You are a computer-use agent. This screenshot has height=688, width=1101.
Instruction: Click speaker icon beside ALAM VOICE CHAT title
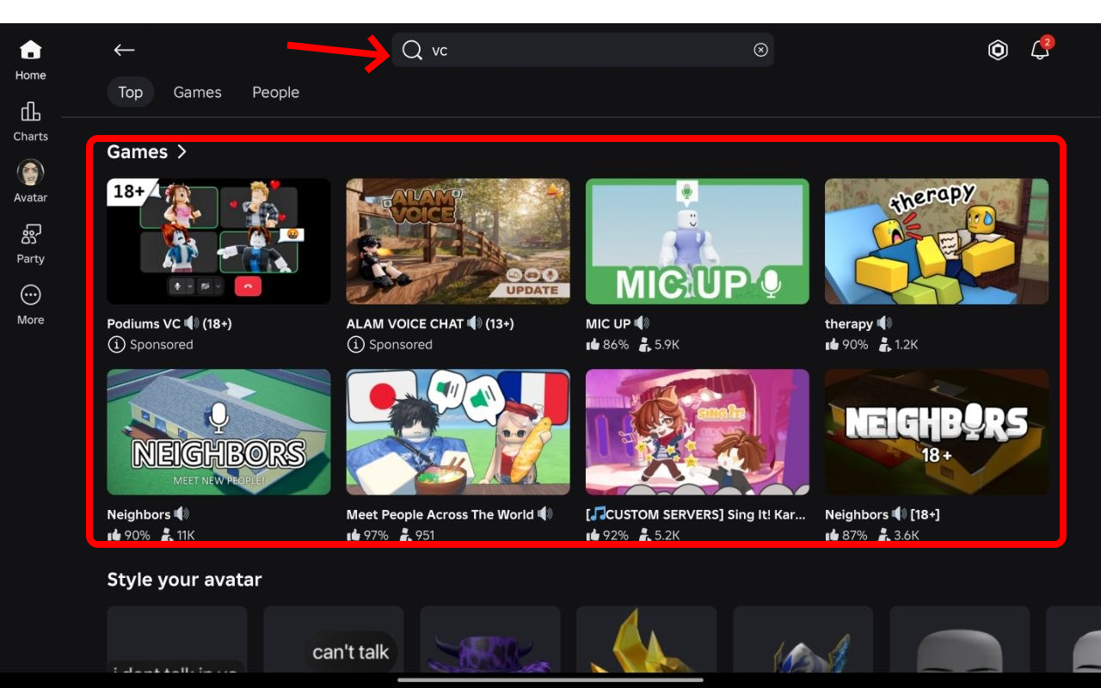coord(475,323)
